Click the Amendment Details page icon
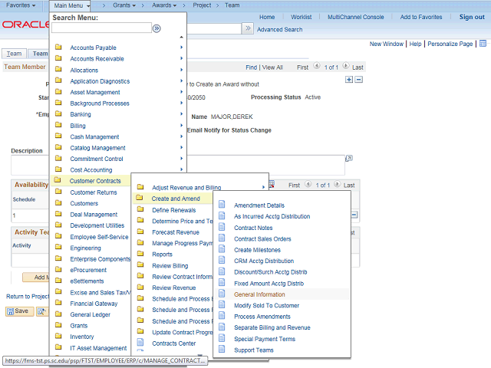Image resolution: width=491 pixels, height=368 pixels. (x=222, y=205)
